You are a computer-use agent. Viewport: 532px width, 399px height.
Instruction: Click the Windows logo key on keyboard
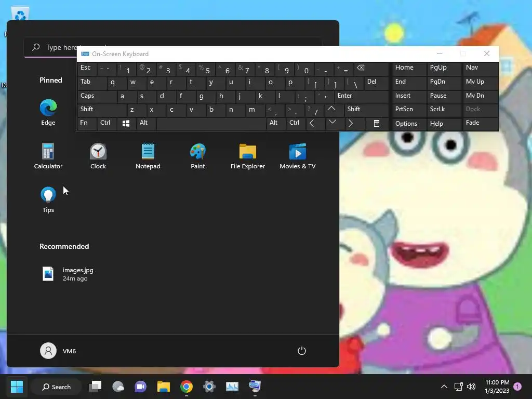tap(126, 124)
